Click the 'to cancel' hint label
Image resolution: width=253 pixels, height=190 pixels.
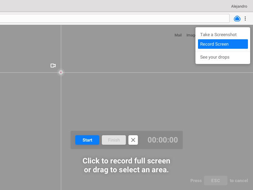239,180
